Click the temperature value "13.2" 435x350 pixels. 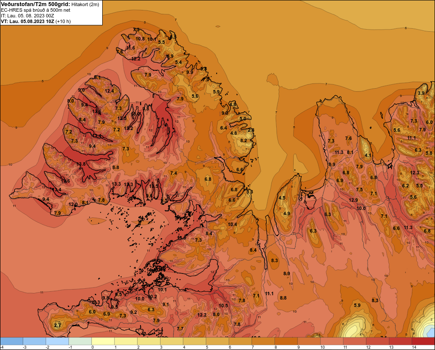(x=128, y=128)
